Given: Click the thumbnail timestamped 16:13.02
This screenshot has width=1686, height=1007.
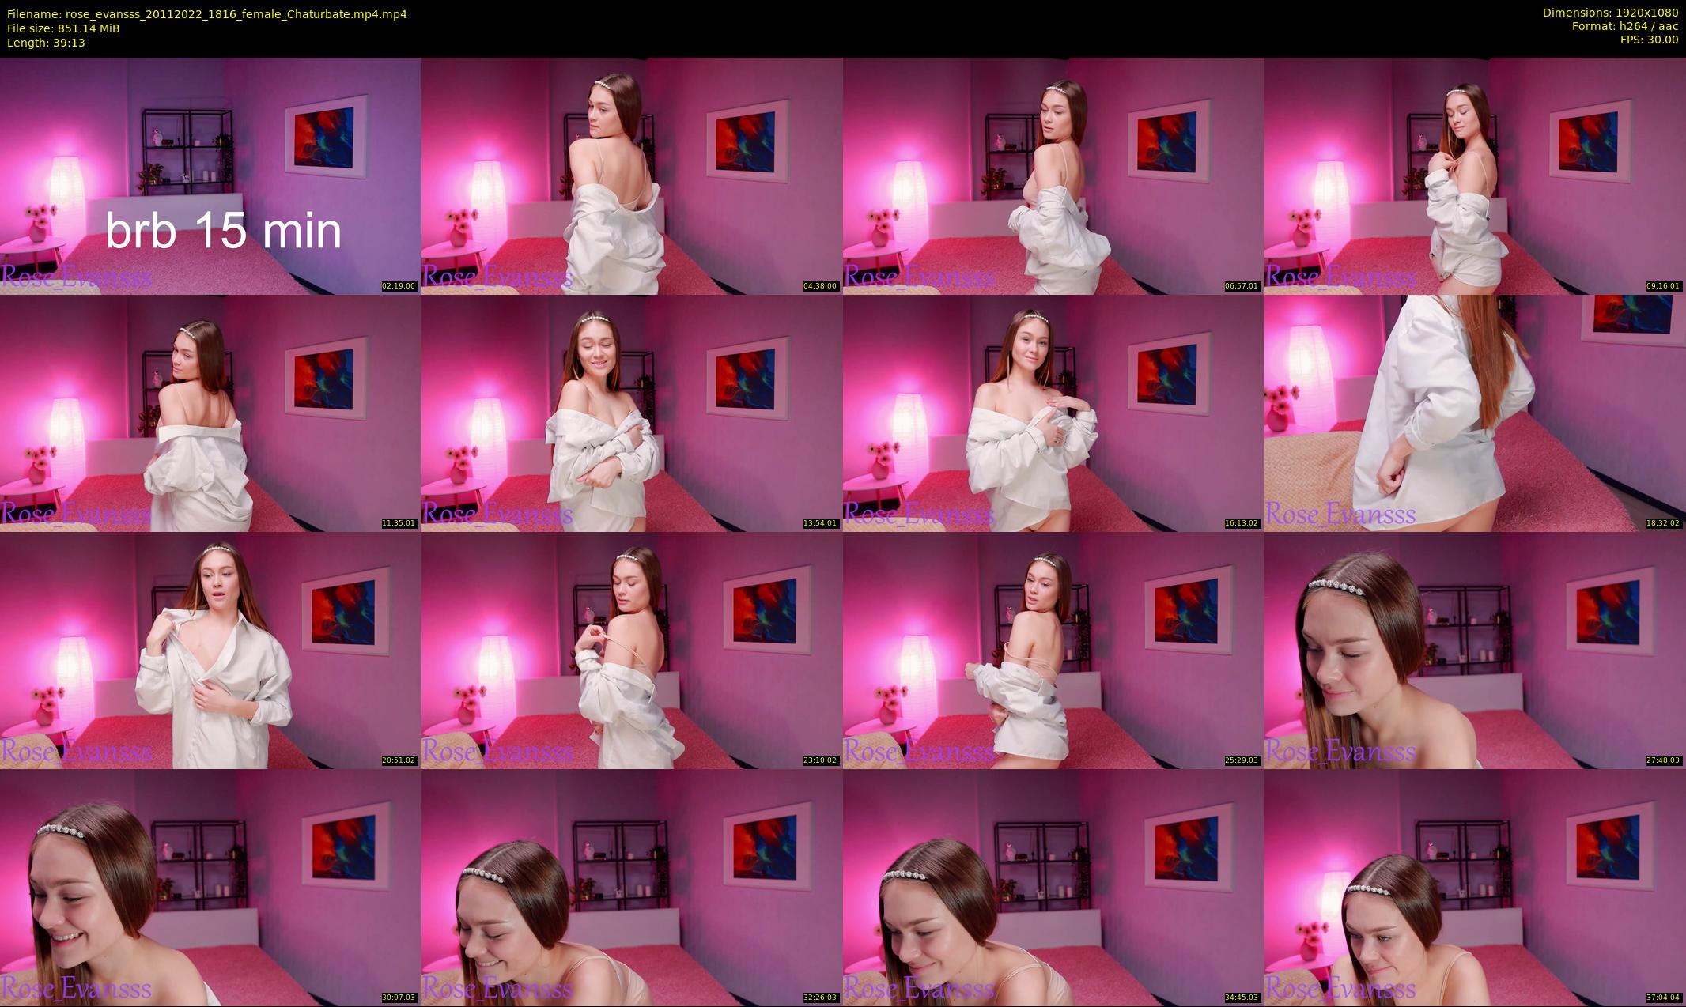Looking at the screenshot, I should click(1053, 413).
